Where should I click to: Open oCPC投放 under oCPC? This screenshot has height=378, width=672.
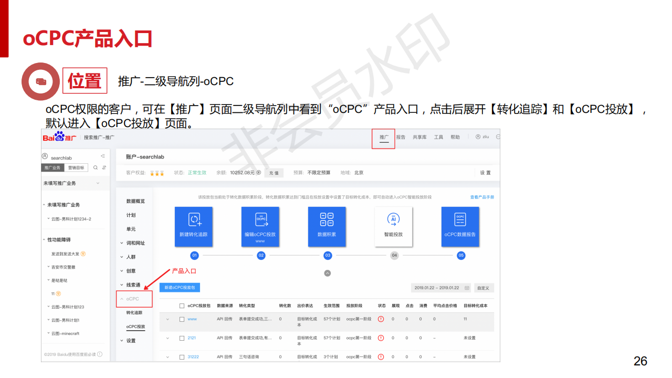135,327
